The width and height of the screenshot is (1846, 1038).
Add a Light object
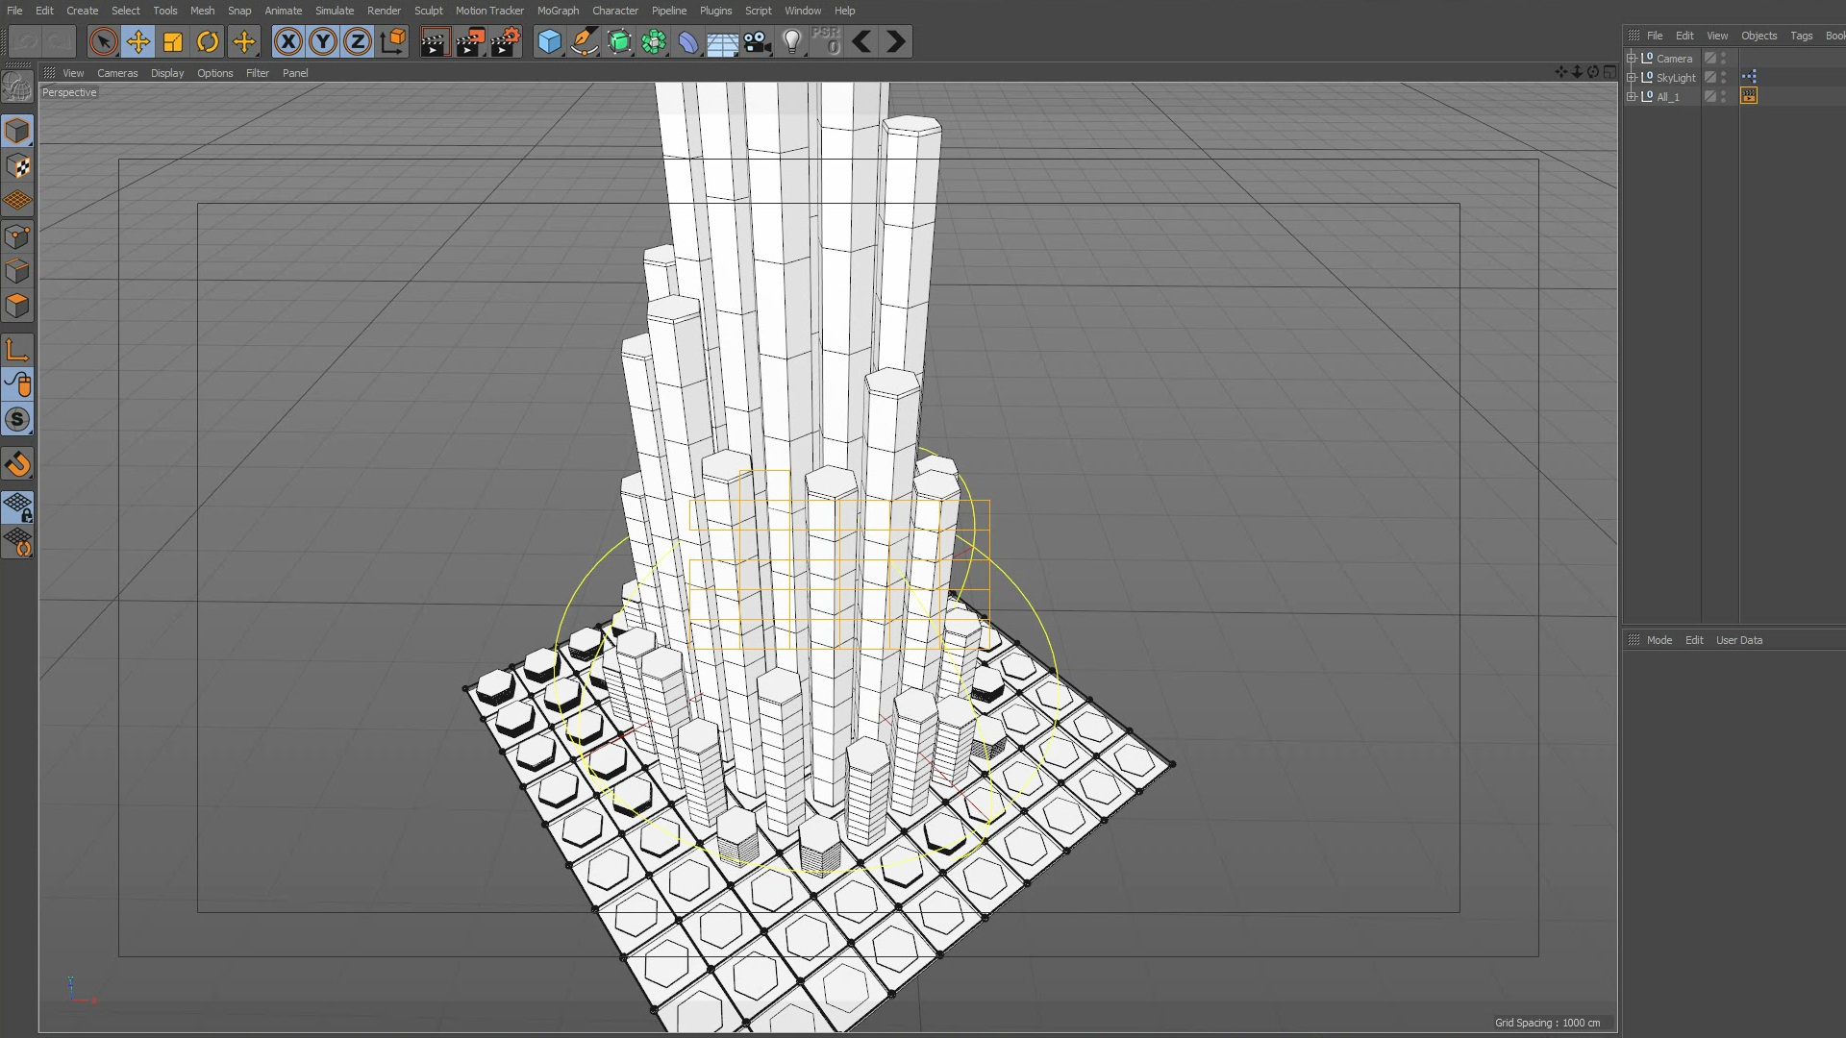click(791, 41)
